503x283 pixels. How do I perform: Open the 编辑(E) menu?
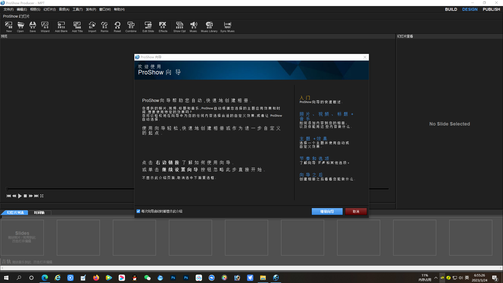[22, 9]
